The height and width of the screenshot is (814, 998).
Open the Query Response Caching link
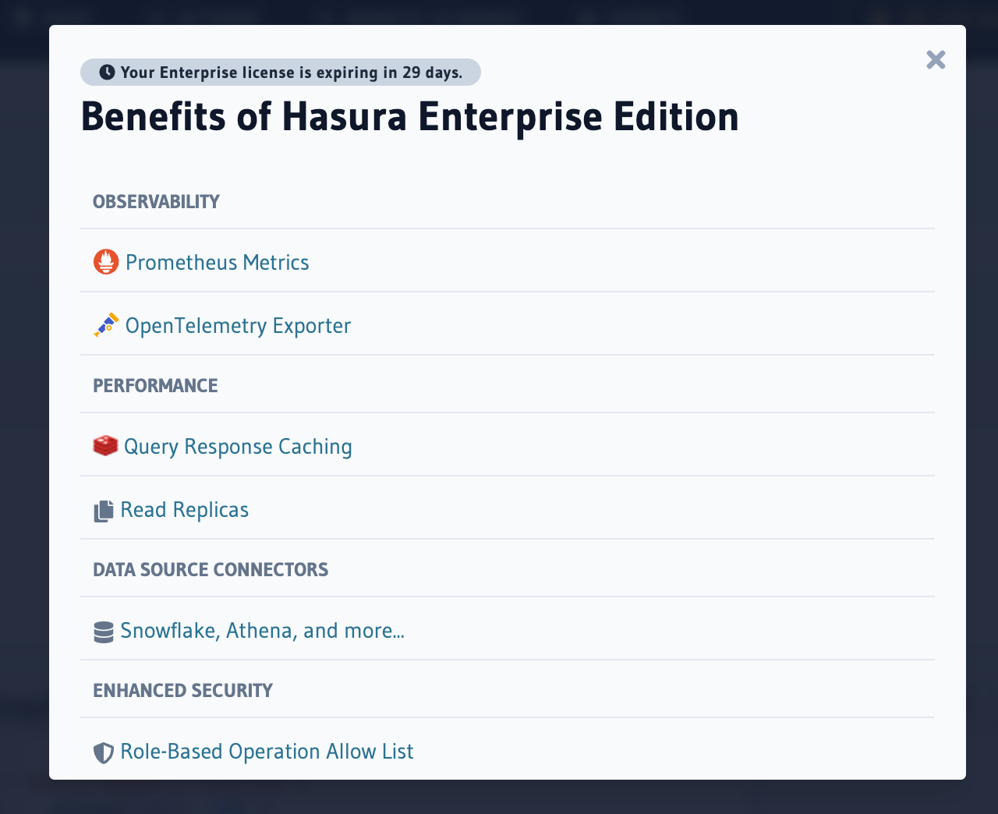point(238,446)
